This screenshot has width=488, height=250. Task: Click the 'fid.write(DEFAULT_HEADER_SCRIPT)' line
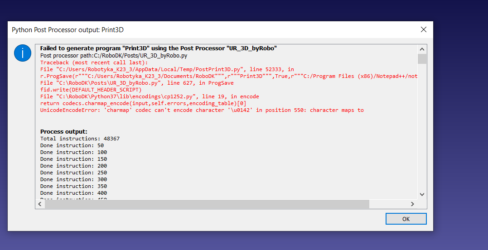tap(91, 90)
